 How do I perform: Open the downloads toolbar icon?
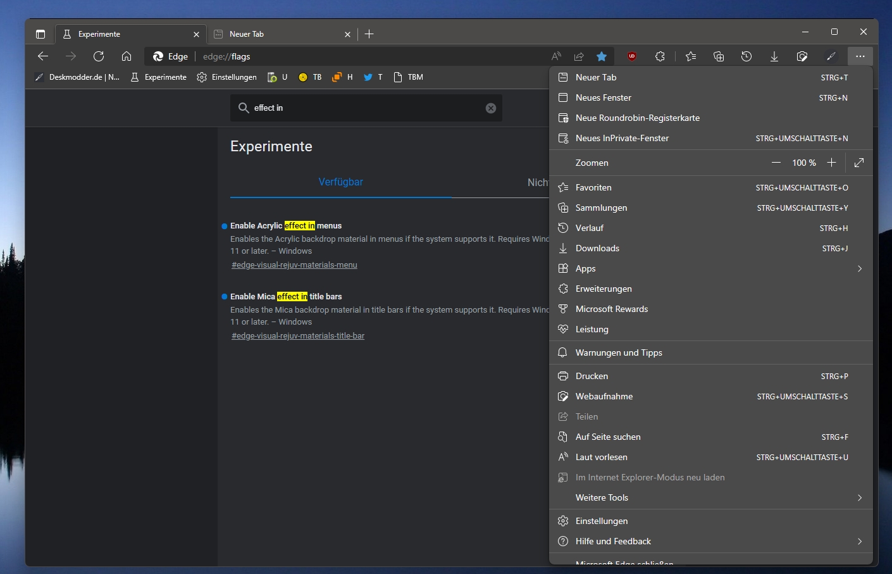tap(774, 56)
